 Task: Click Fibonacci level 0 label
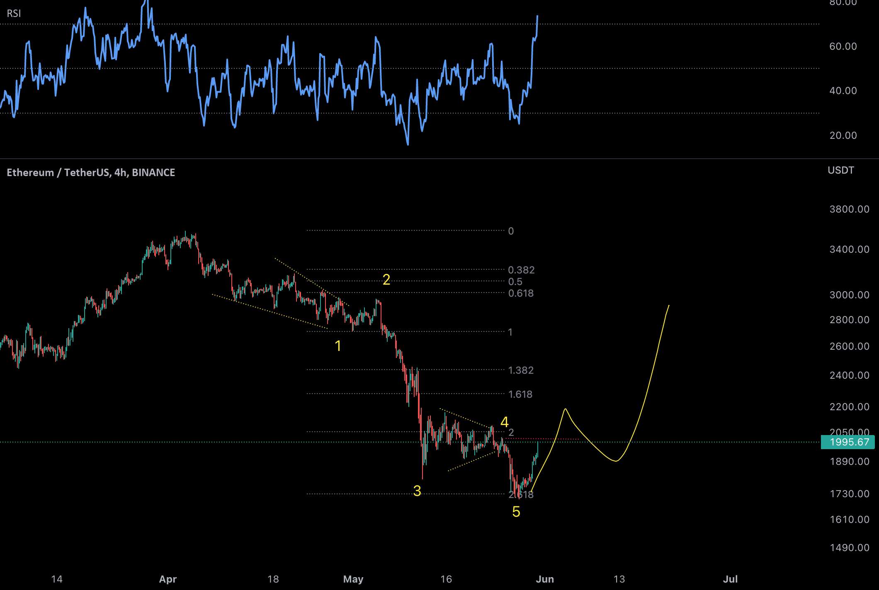[511, 231]
